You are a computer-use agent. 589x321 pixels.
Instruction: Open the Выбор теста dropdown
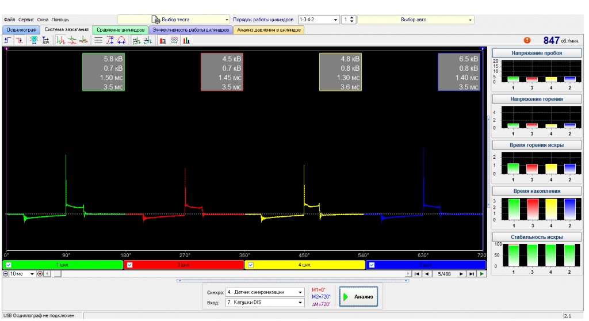[x=174, y=20]
